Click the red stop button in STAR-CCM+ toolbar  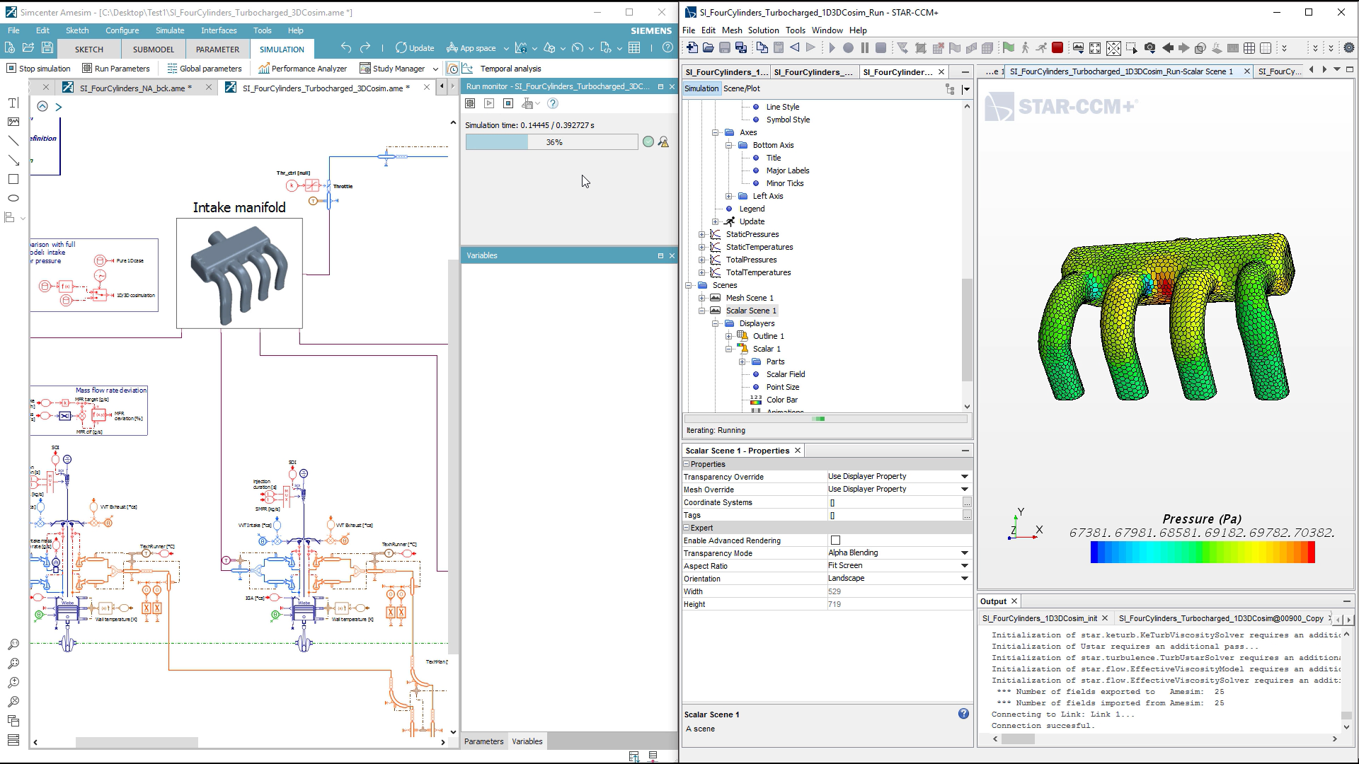tap(1057, 48)
